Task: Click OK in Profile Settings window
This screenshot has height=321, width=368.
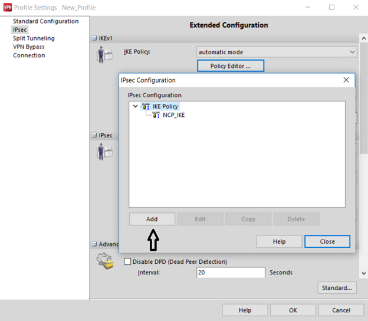Action: (x=293, y=310)
